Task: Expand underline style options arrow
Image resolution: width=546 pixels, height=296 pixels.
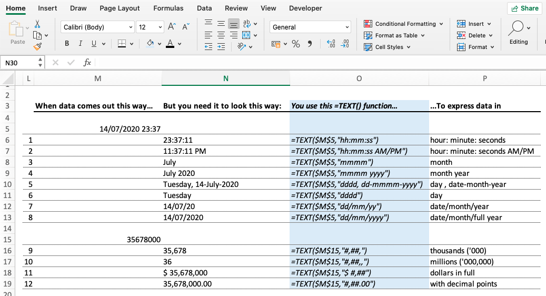Action: (x=104, y=44)
